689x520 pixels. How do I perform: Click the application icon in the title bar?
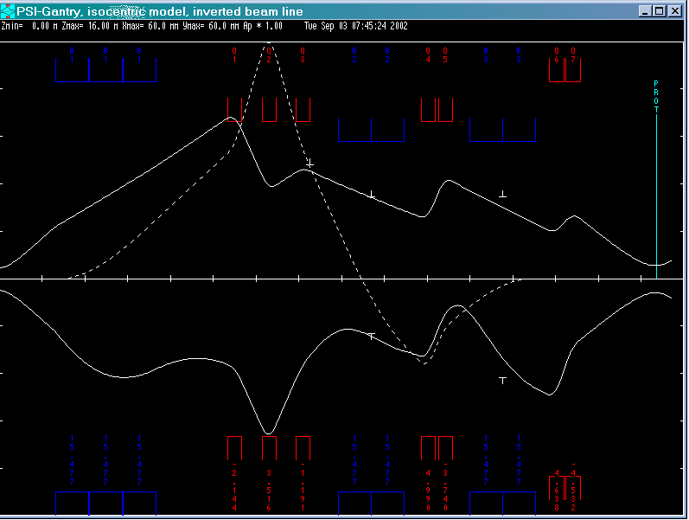pyautogui.click(x=9, y=10)
